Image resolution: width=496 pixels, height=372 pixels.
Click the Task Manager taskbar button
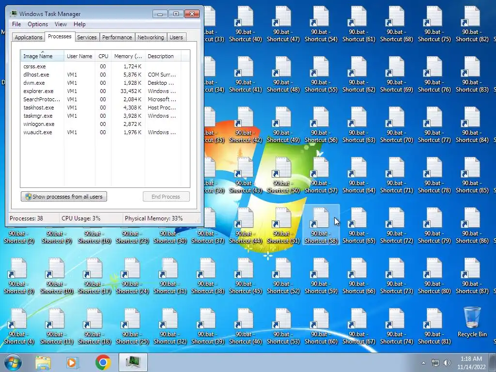[133, 362]
